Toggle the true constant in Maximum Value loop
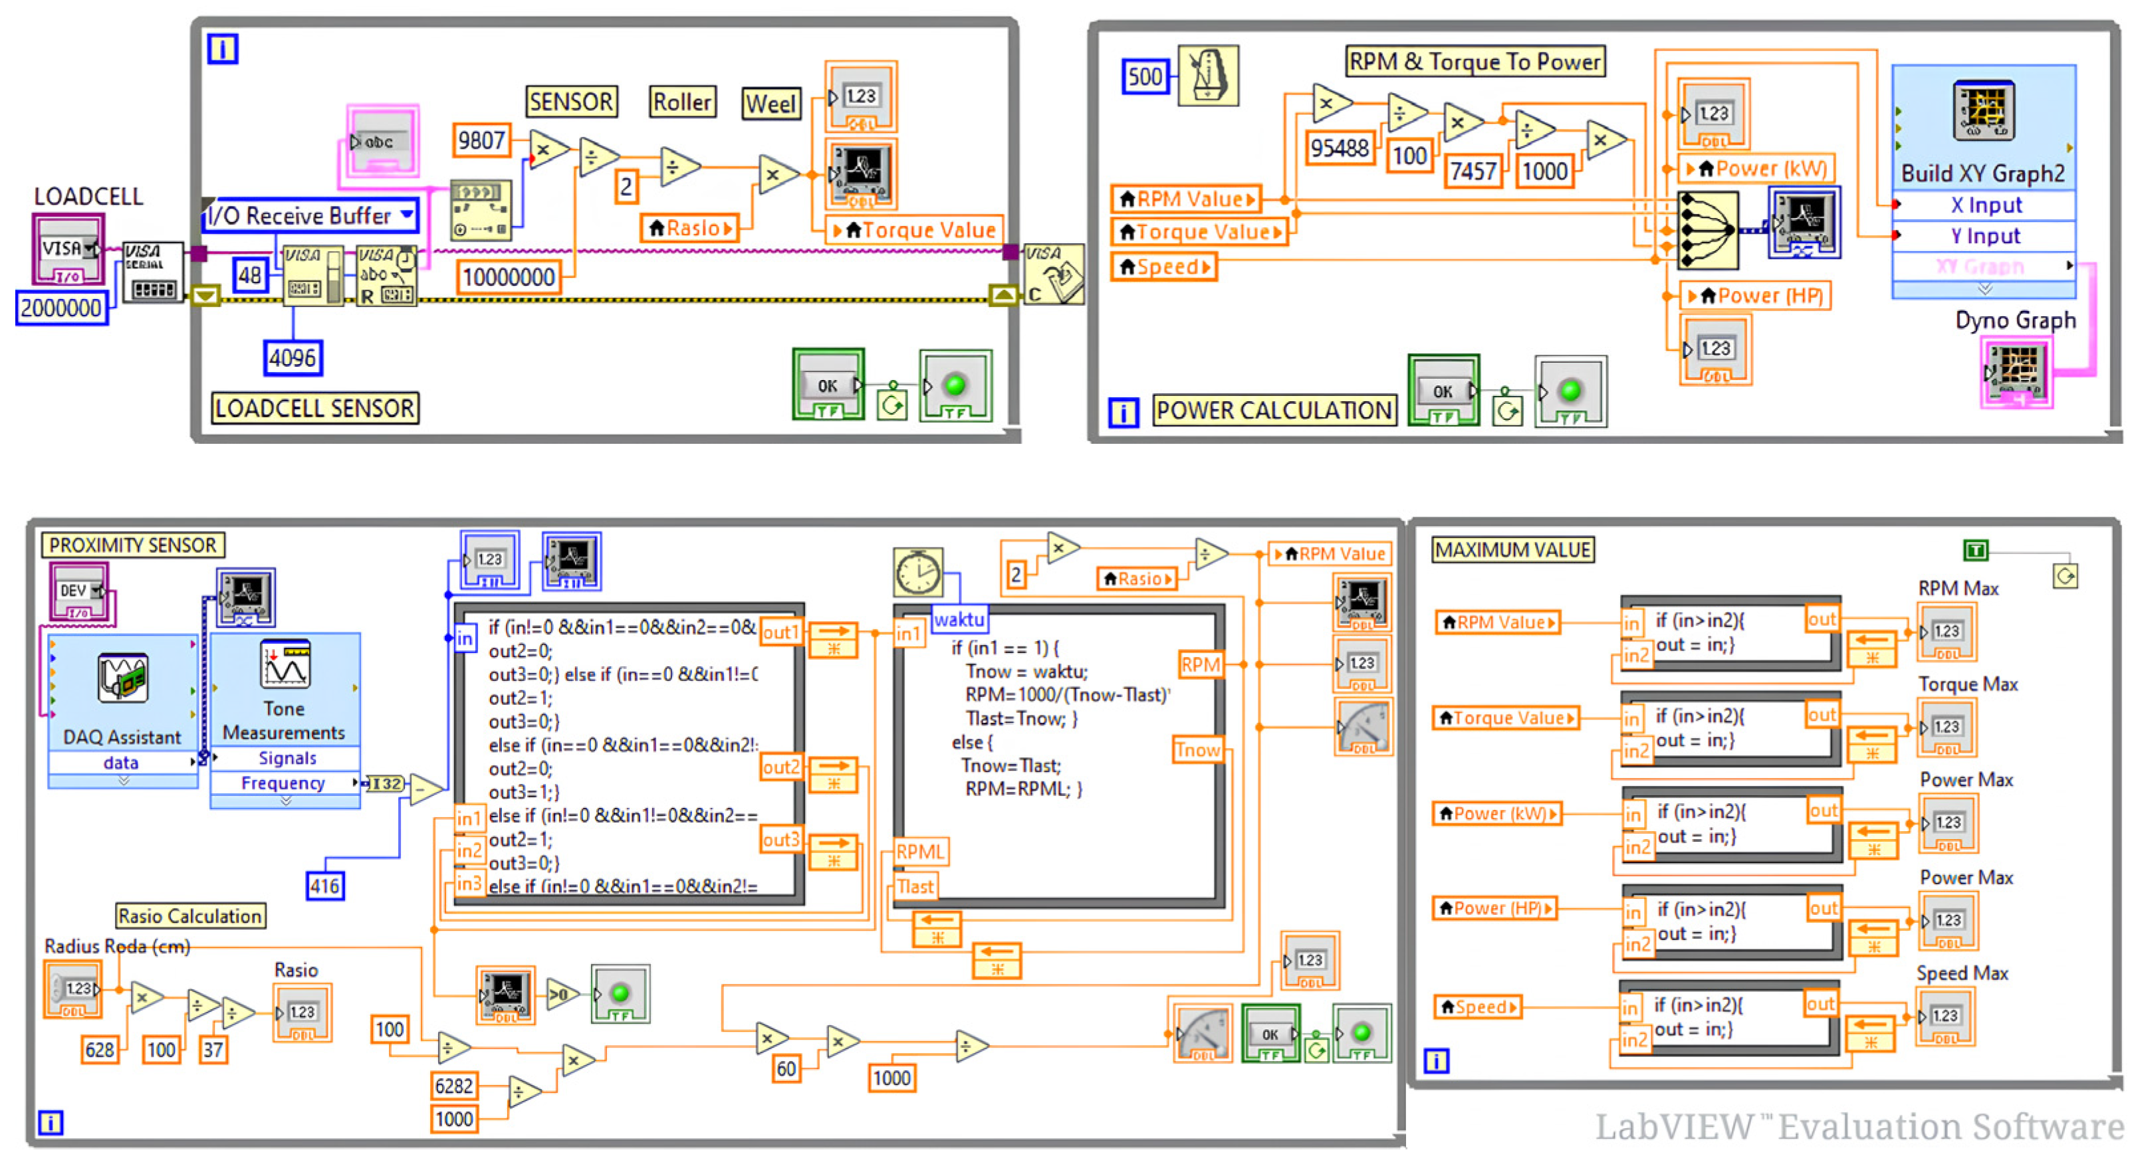 1975,549
